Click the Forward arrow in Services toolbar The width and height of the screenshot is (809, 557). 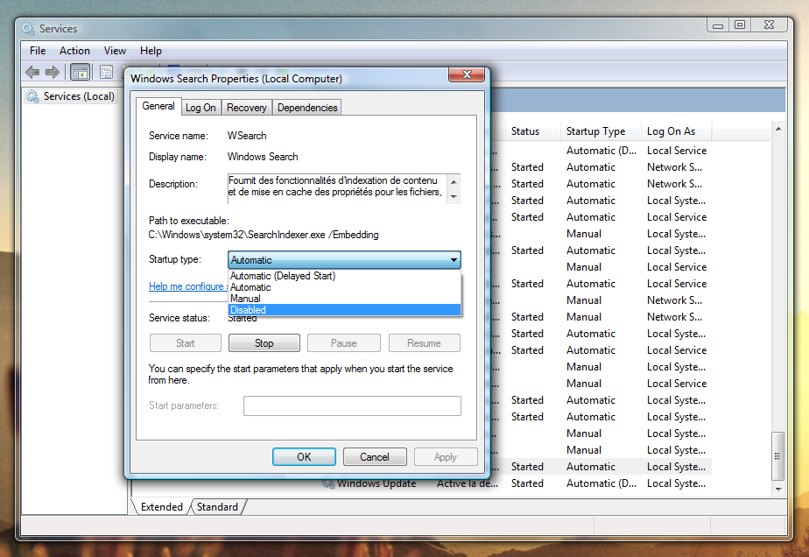(53, 73)
